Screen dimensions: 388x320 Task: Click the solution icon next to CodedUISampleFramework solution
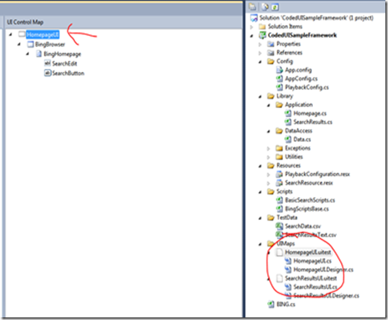click(254, 18)
